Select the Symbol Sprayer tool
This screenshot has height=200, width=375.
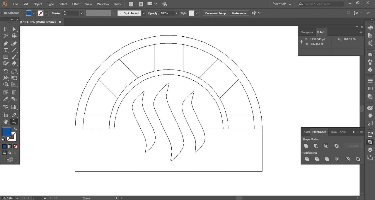6,107
